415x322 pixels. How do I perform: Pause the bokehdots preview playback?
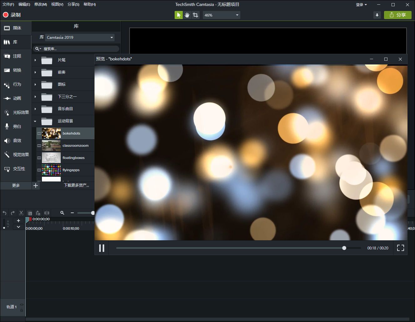102,248
